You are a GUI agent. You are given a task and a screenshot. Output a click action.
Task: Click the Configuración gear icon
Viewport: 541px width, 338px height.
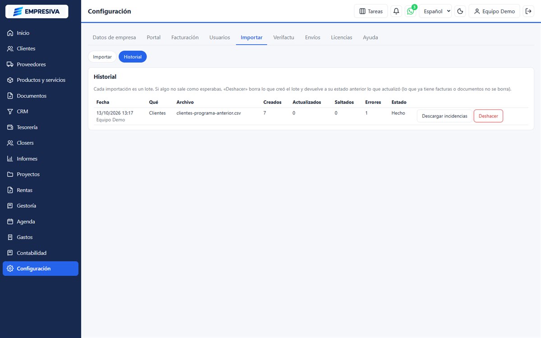10,269
